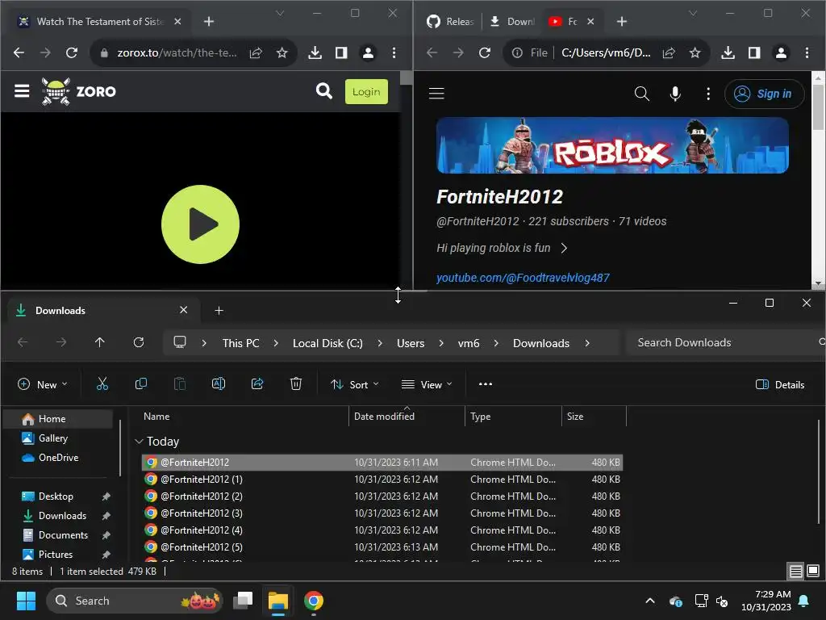Open downloads in the Zoro browser window
826x620 pixels.
[x=315, y=52]
